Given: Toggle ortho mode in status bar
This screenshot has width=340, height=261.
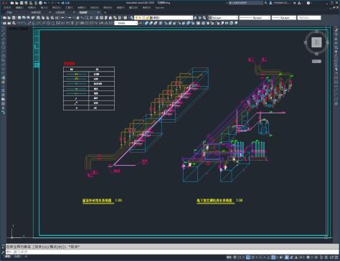Looking at the screenshot, I should pyautogui.click(x=248, y=257).
